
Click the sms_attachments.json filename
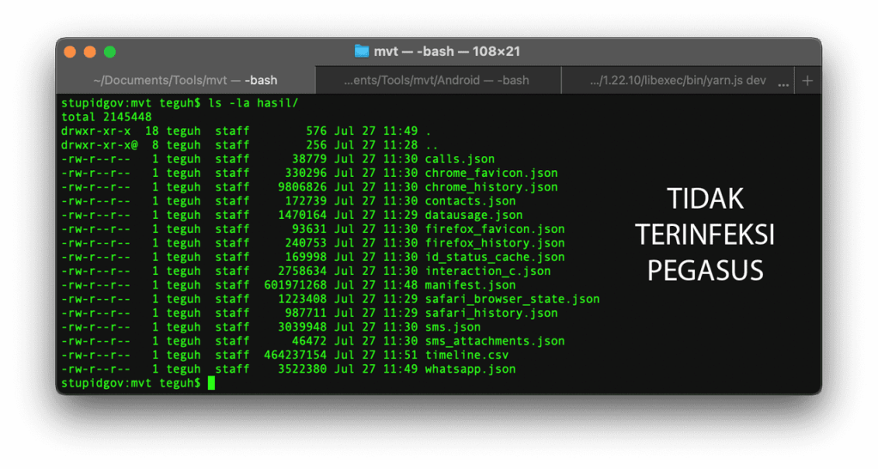(x=495, y=341)
